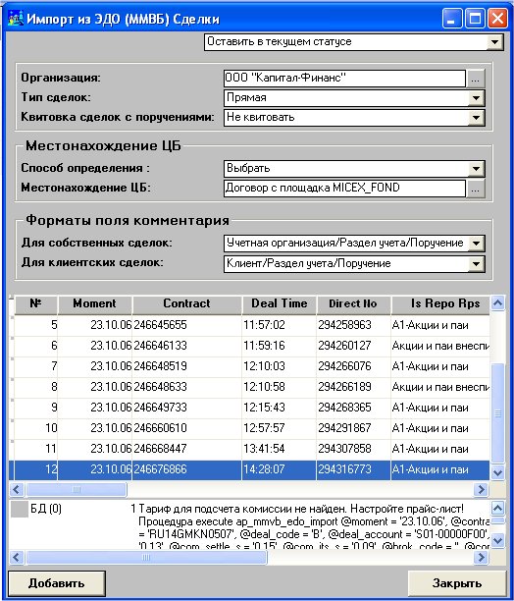Image resolution: width=514 pixels, height=601 pixels.
Task: Click the Закрыть button
Action: click(456, 583)
